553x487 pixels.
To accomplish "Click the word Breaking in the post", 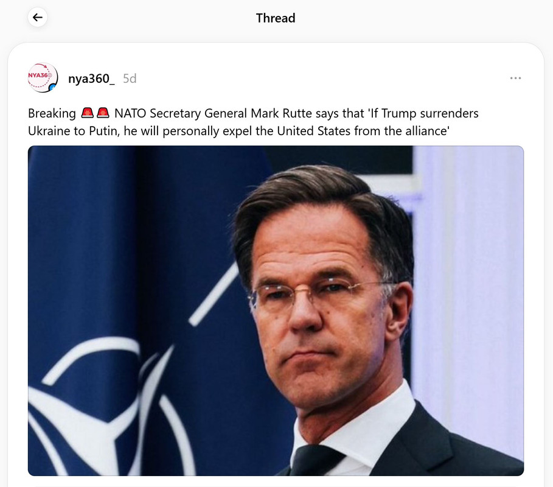I will click(52, 113).
